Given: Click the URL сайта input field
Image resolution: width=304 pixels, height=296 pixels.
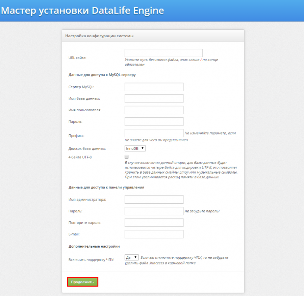Looking at the screenshot, I should (x=163, y=53).
